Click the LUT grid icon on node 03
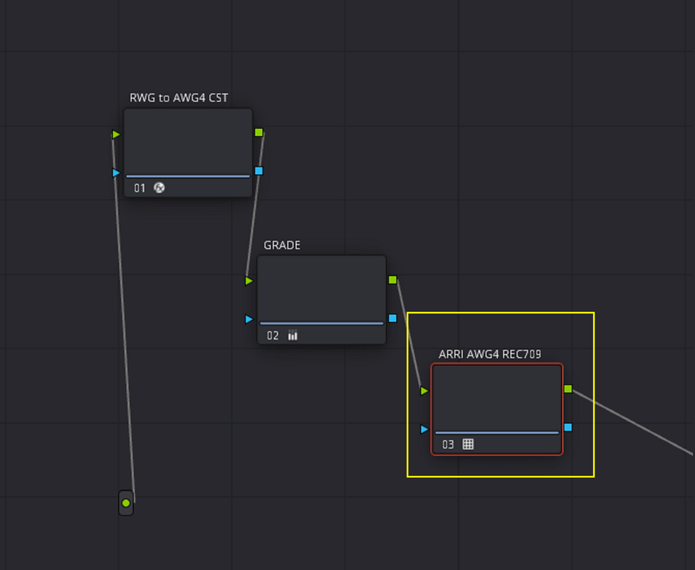This screenshot has width=695, height=570. pyautogui.click(x=468, y=444)
